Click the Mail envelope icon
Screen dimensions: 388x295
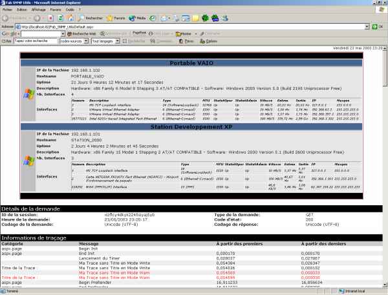(164, 18)
